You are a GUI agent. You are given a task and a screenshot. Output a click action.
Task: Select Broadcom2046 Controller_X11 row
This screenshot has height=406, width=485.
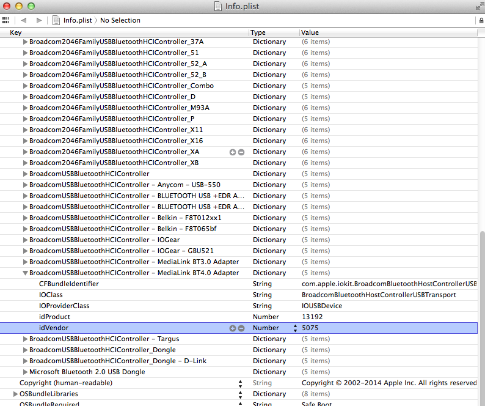(116, 130)
